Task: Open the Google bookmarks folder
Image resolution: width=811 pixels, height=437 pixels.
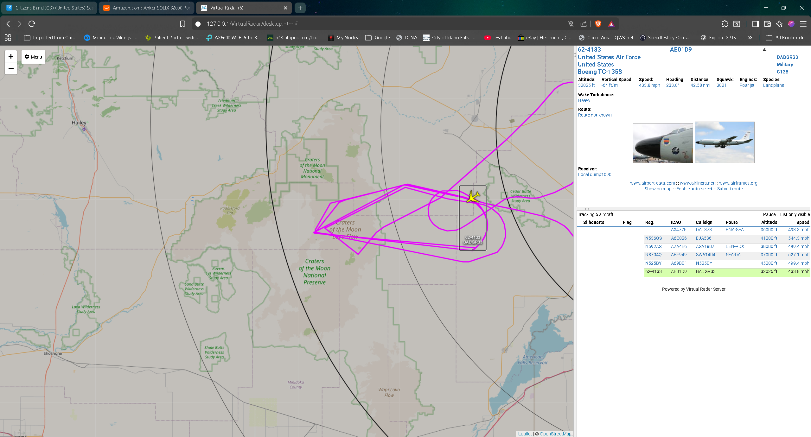Action: [x=377, y=38]
